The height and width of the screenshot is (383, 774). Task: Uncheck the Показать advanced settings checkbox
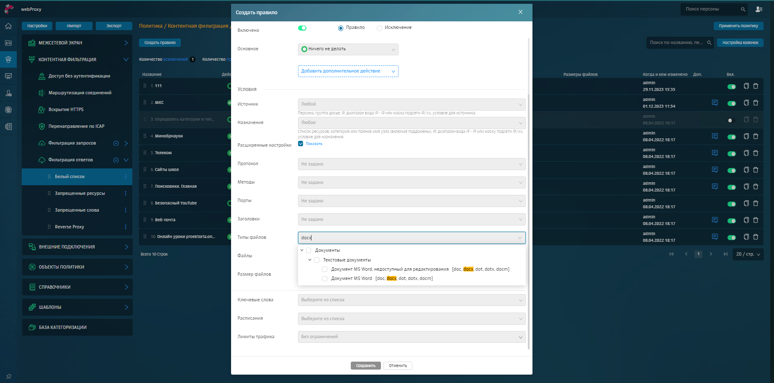(301, 144)
